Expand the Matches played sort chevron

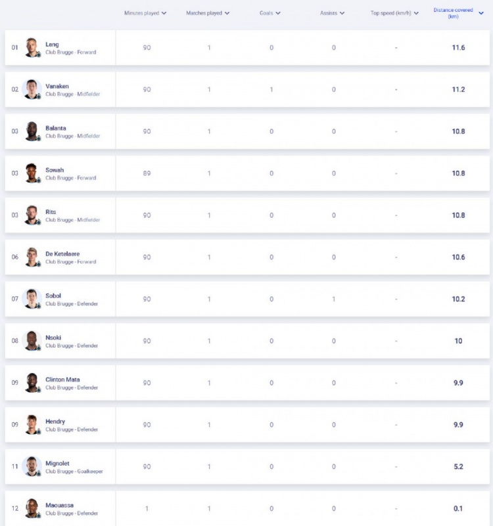[227, 13]
